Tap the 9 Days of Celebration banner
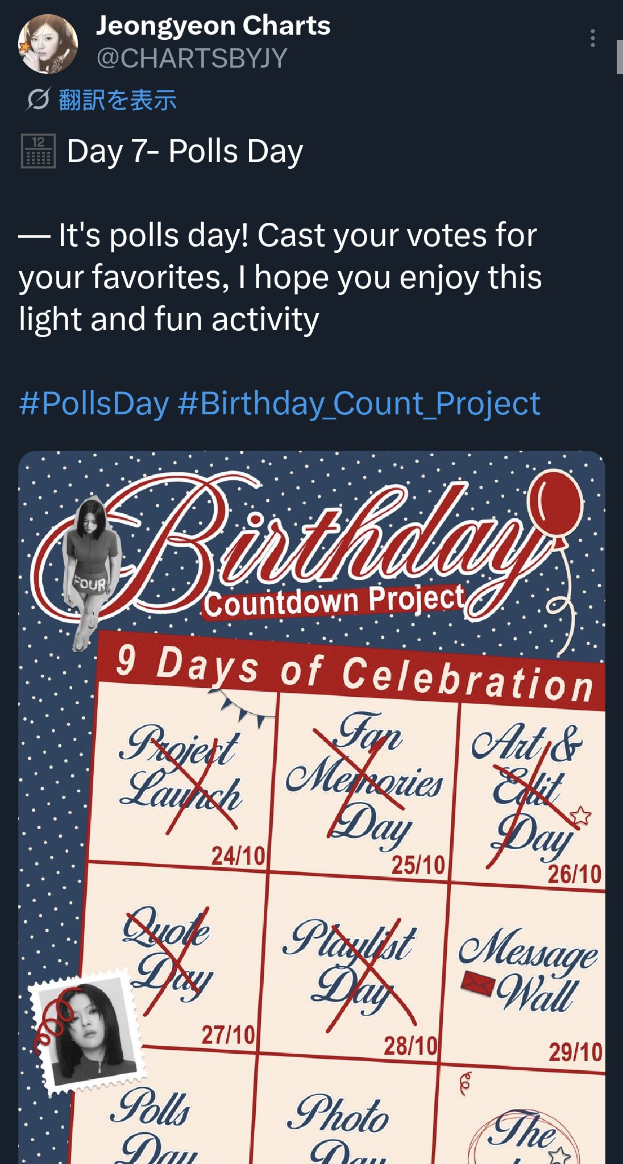The height and width of the screenshot is (1164, 623). click(x=352, y=671)
